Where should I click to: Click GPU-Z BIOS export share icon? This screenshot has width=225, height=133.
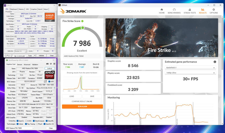point(45,82)
